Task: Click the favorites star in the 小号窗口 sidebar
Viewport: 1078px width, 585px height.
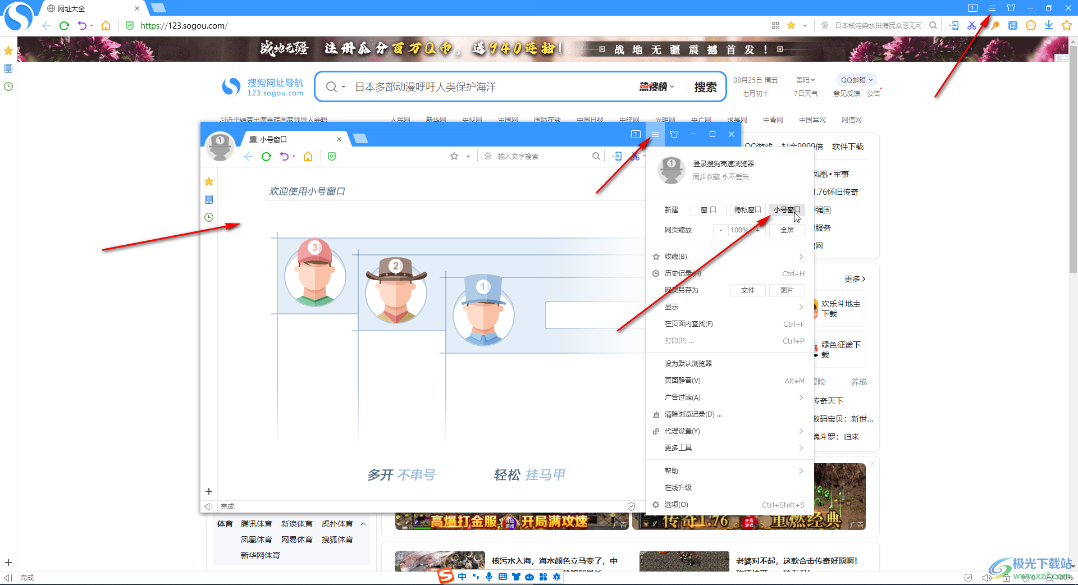Action: (209, 181)
